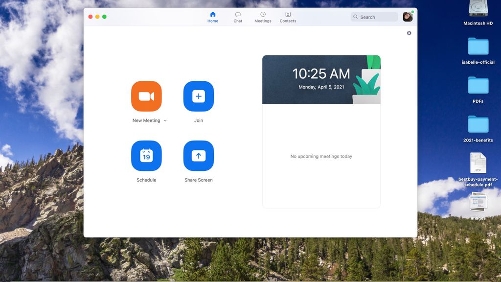Switch to the Meetings tab
This screenshot has width=501, height=282.
click(263, 16)
